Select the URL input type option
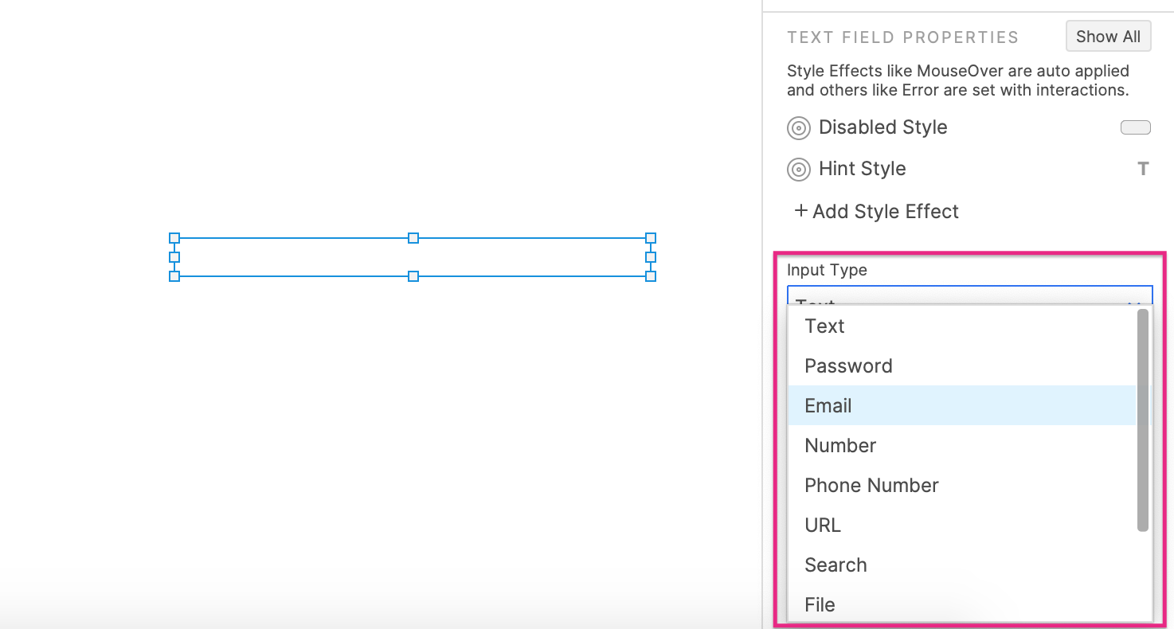This screenshot has width=1174, height=629. 822,525
